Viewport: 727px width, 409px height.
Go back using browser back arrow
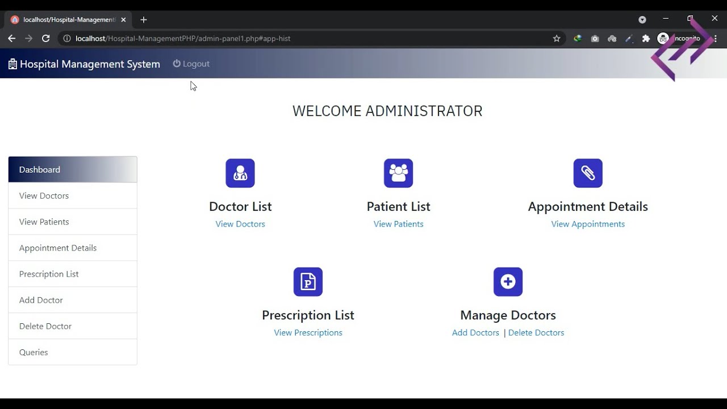tap(11, 39)
